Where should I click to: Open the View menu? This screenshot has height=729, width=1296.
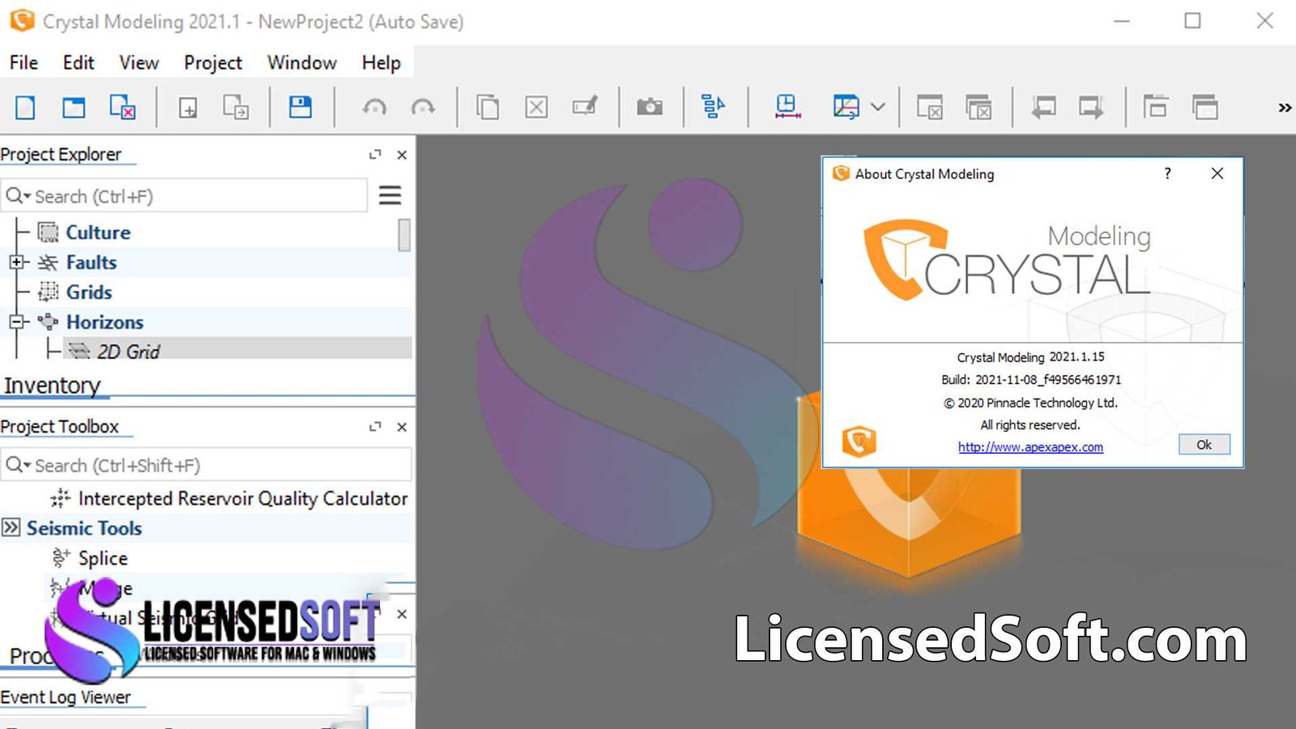139,62
